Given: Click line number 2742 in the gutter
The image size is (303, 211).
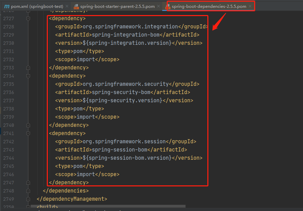Looking at the screenshot, I should point(9,142).
